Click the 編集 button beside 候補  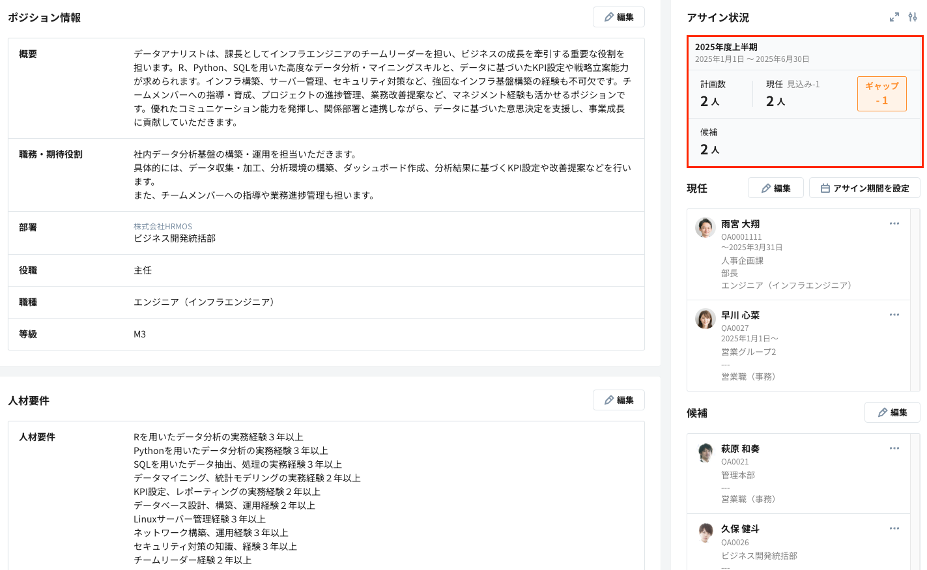pyautogui.click(x=892, y=412)
